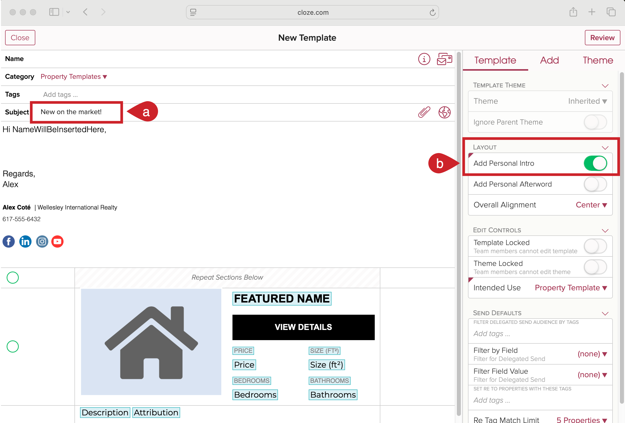Reload the page in address bar
The image size is (625, 423).
(x=432, y=12)
